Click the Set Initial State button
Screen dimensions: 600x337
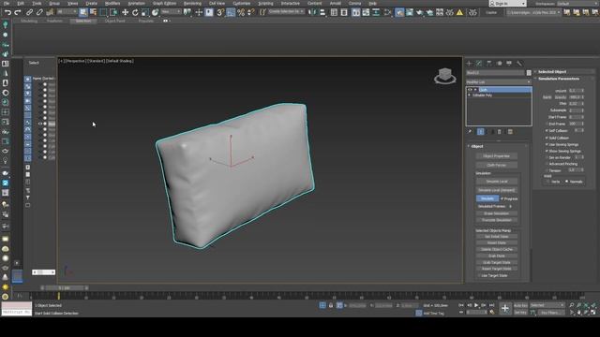click(x=497, y=237)
